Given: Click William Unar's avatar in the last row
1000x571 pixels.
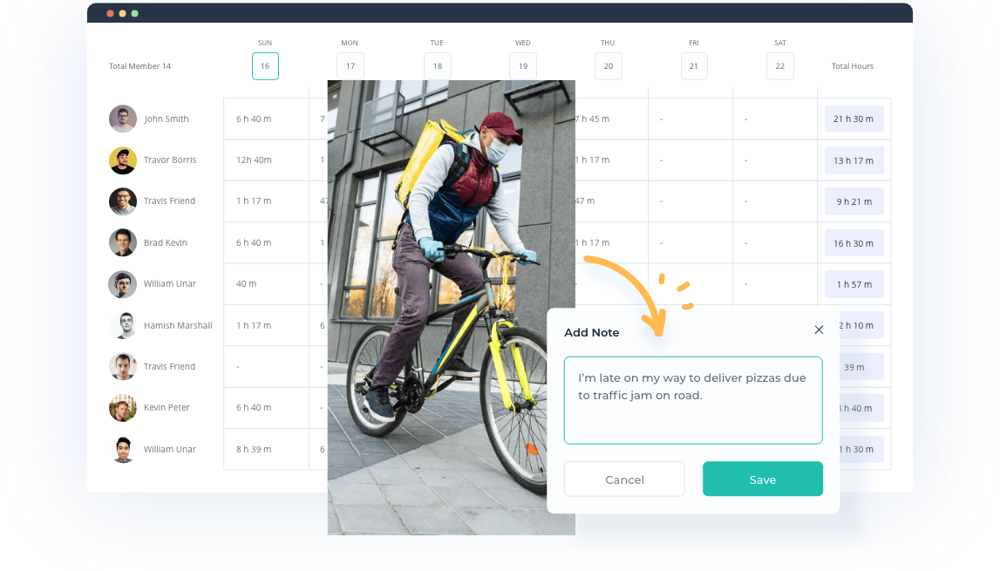Looking at the screenshot, I should pyautogui.click(x=122, y=448).
